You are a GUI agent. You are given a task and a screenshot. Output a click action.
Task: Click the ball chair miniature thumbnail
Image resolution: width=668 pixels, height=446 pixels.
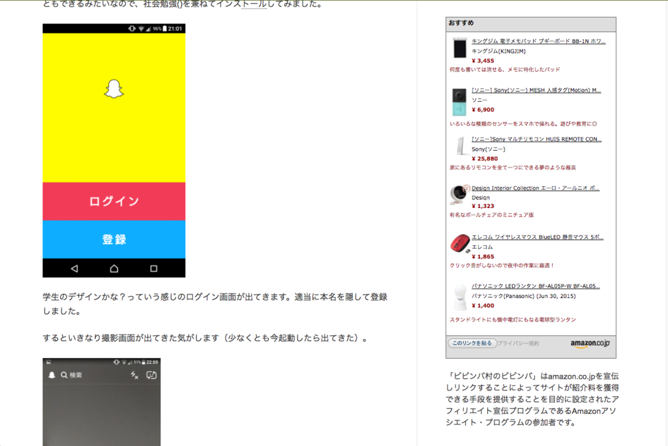click(x=459, y=194)
